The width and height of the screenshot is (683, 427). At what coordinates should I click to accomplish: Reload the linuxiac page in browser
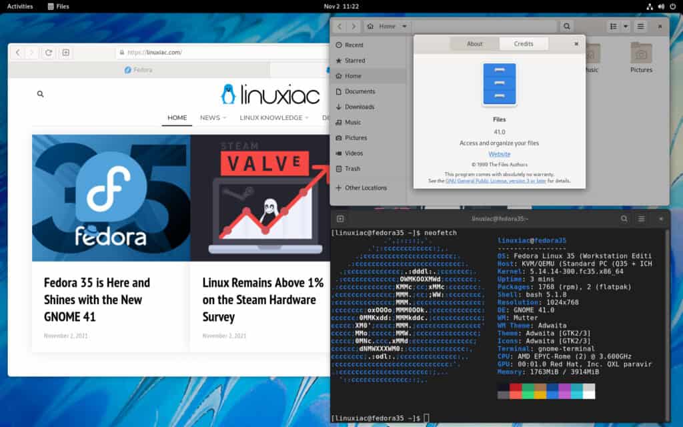[x=48, y=52]
